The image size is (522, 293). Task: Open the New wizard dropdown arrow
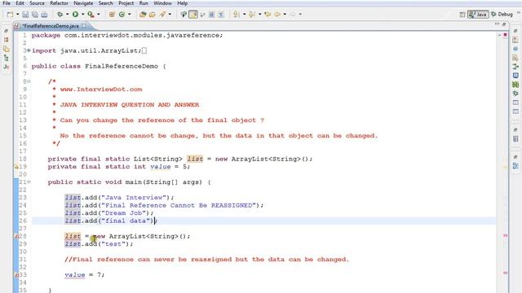[18, 15]
